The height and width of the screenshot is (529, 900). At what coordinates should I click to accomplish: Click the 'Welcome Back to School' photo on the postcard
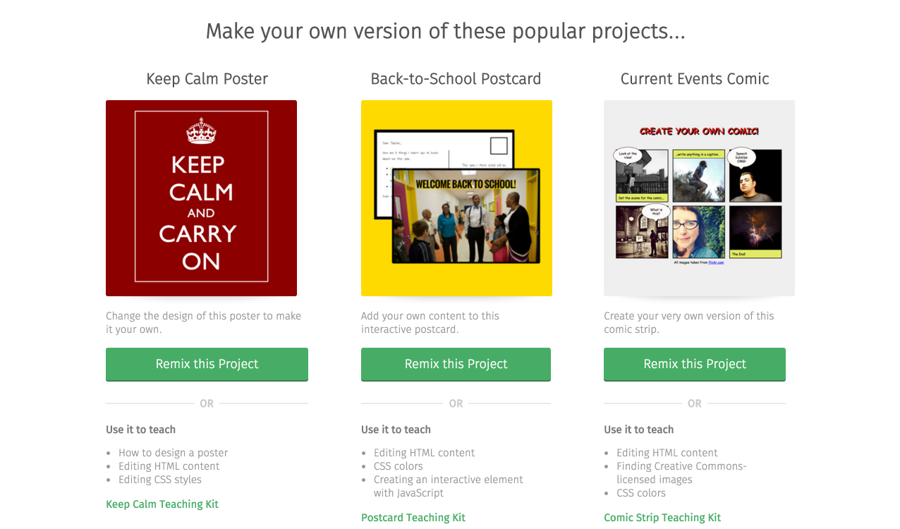point(466,215)
